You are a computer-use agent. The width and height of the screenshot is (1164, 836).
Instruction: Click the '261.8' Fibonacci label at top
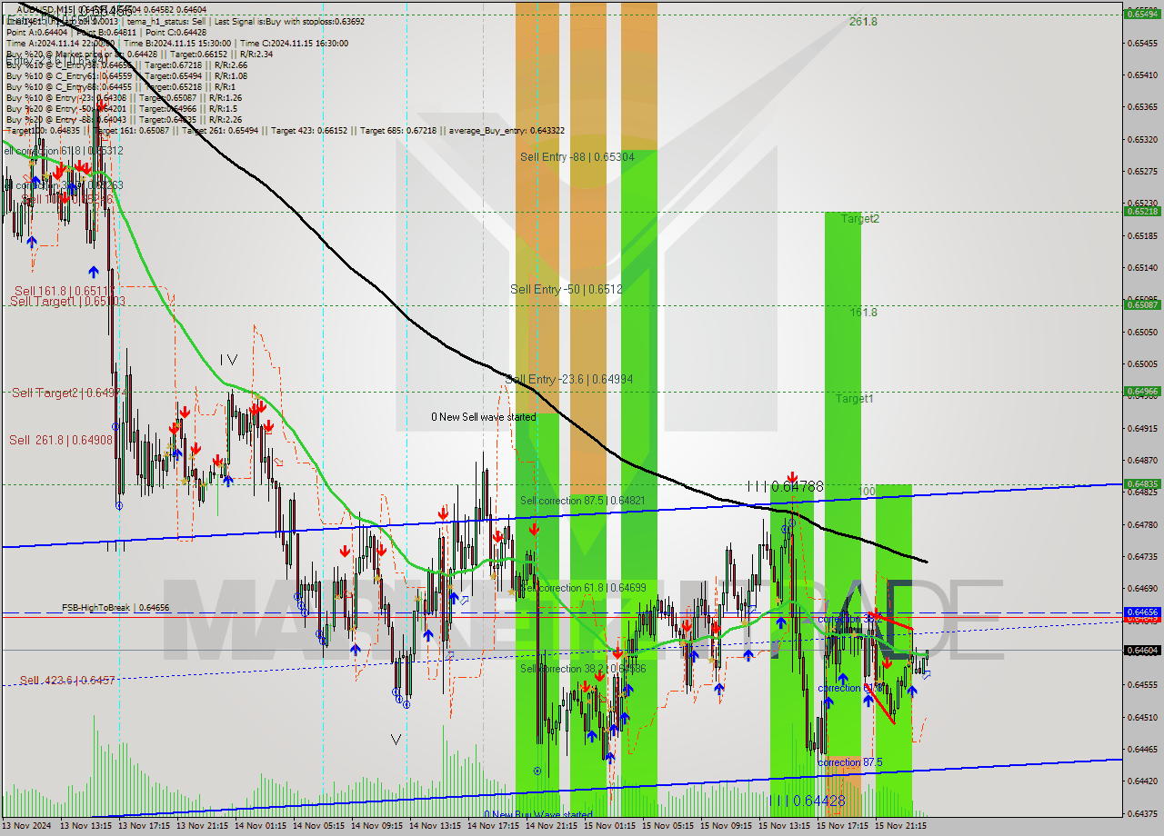[x=863, y=22]
